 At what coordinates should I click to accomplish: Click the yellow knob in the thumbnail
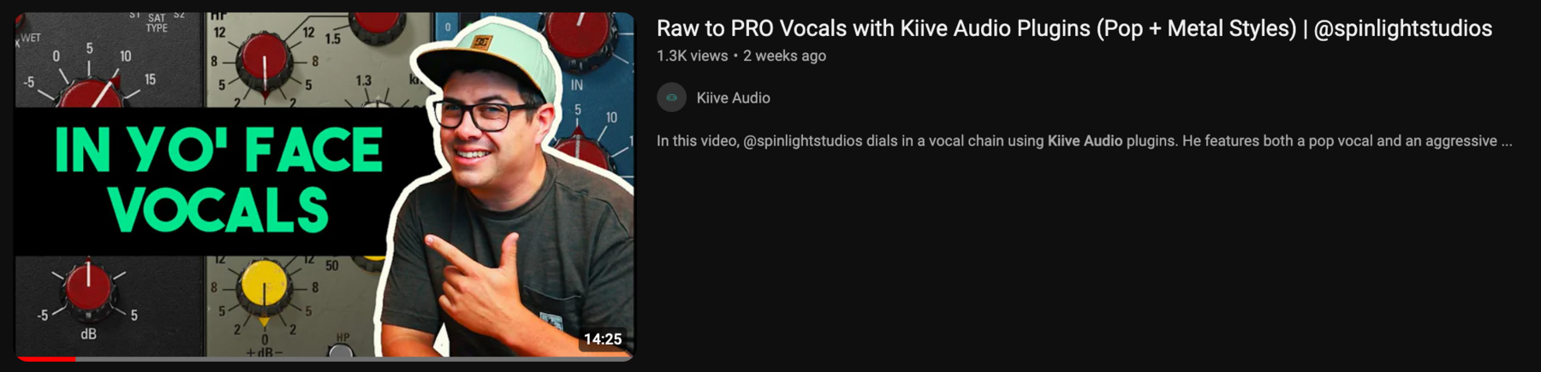tap(264, 285)
